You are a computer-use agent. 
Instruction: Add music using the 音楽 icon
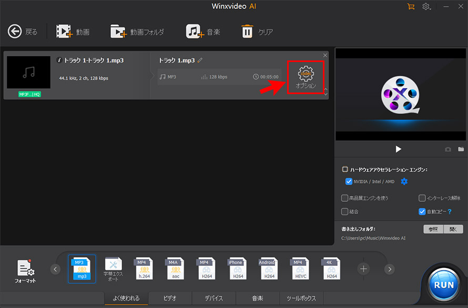click(x=203, y=32)
